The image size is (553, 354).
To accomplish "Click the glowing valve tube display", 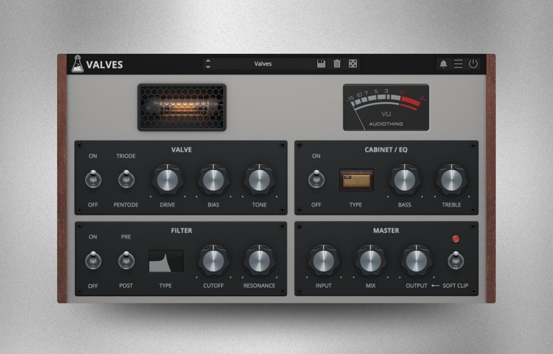I will [x=182, y=107].
